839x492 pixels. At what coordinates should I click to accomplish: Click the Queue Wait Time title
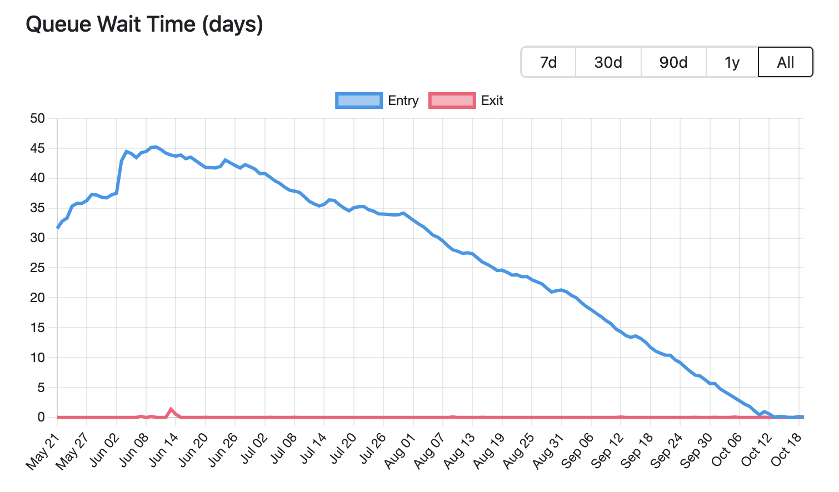(x=144, y=24)
